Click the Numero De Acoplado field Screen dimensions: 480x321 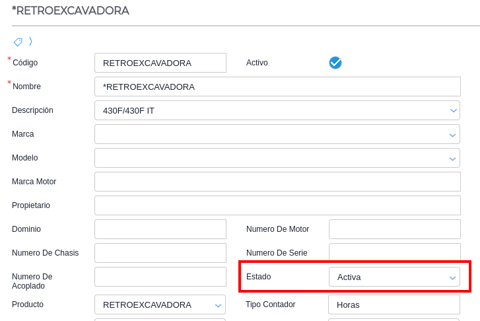(160, 277)
